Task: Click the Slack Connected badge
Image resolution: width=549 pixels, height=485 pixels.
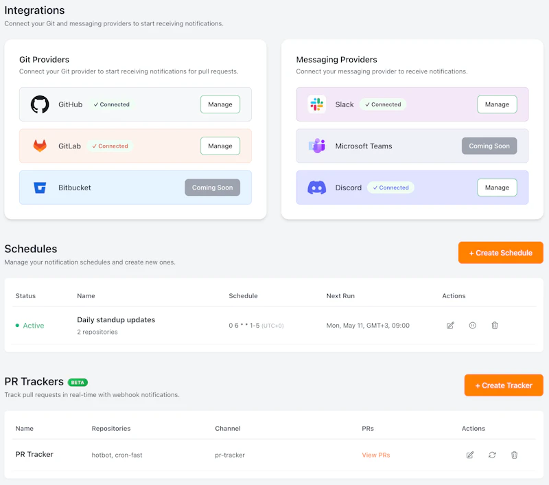Action: (383, 104)
